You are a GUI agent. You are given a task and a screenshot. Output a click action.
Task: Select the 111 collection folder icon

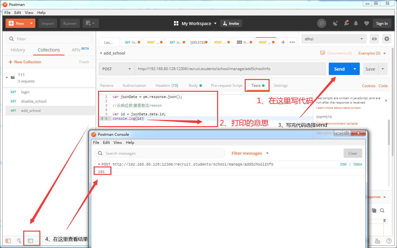coord(13,77)
